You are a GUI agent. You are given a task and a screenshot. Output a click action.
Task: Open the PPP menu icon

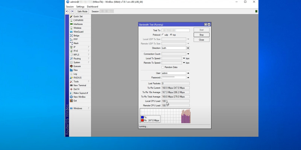tap(71, 39)
